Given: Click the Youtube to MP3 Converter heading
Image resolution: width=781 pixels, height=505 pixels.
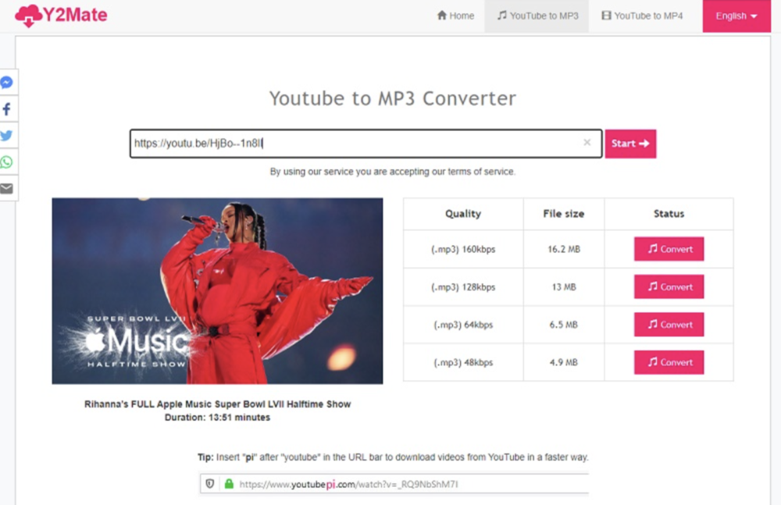Looking at the screenshot, I should click(393, 98).
